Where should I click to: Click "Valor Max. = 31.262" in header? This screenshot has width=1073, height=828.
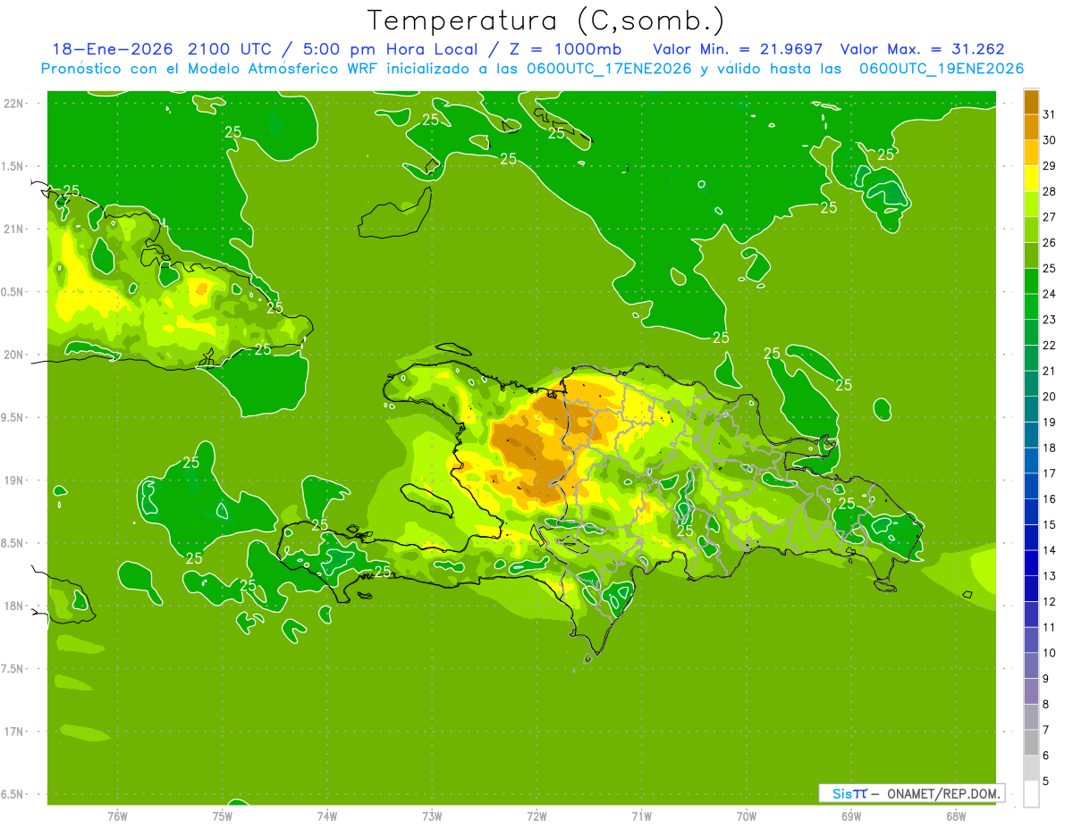(922, 49)
